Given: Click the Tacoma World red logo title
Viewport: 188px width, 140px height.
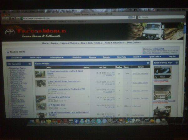Looking at the screenshot, I should pos(41,31).
